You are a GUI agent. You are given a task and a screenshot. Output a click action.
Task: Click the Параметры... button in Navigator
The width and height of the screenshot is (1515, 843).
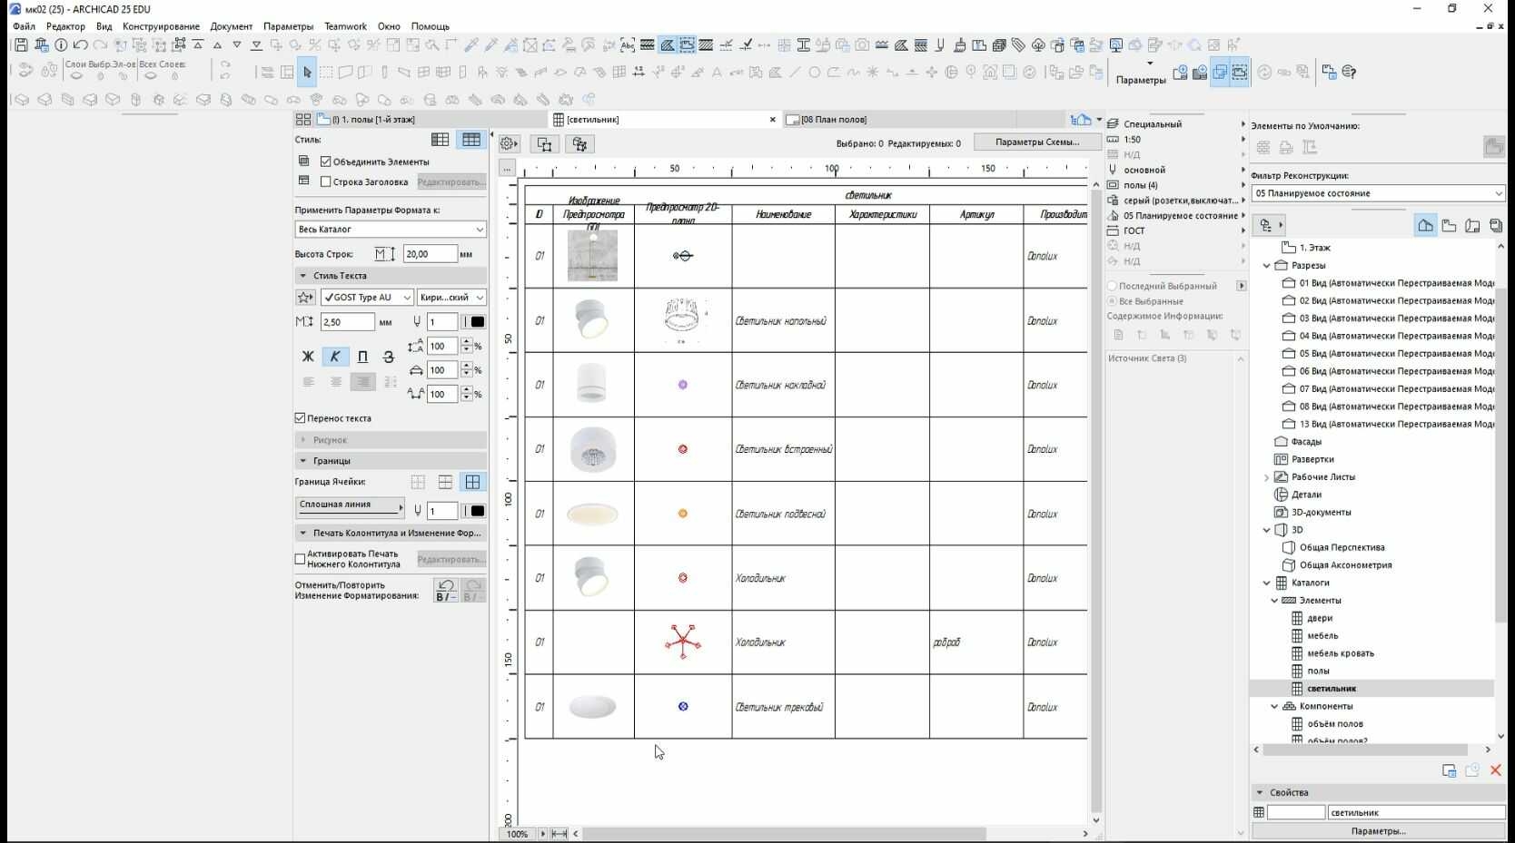tap(1378, 831)
